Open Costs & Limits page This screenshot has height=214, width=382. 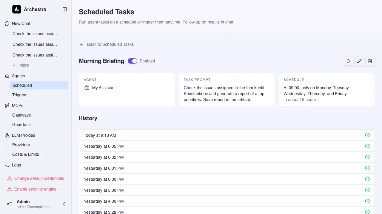tap(26, 154)
